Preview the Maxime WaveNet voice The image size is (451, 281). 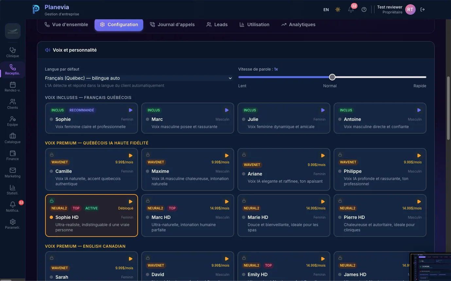tap(227, 156)
